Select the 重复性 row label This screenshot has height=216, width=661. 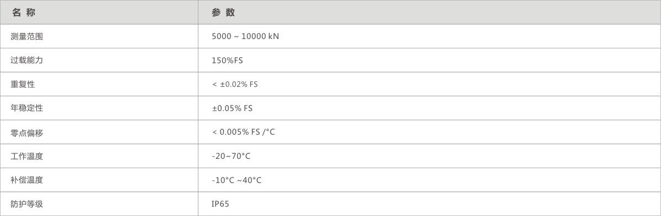click(23, 85)
